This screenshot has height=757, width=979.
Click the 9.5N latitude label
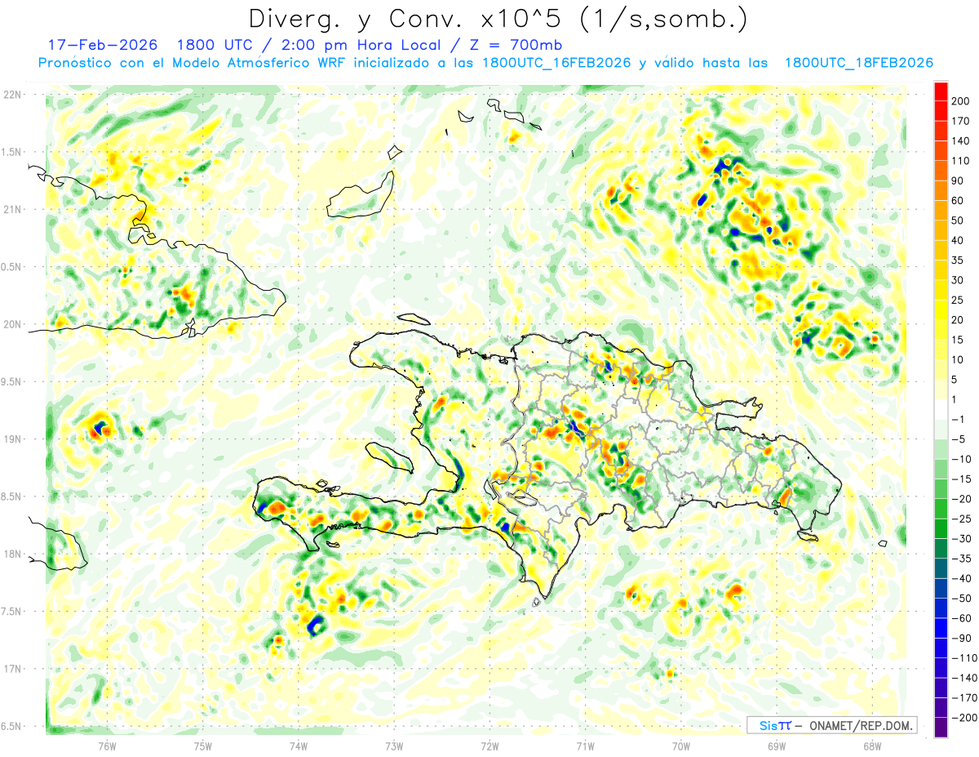pyautogui.click(x=11, y=381)
